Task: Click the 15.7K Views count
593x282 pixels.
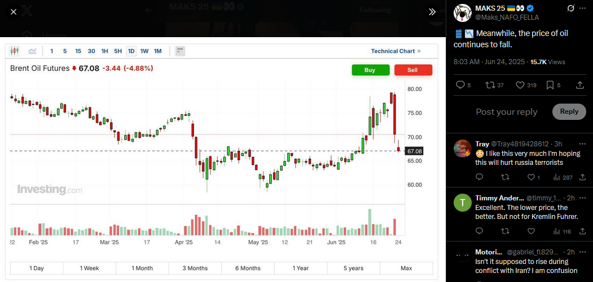Action: point(548,62)
